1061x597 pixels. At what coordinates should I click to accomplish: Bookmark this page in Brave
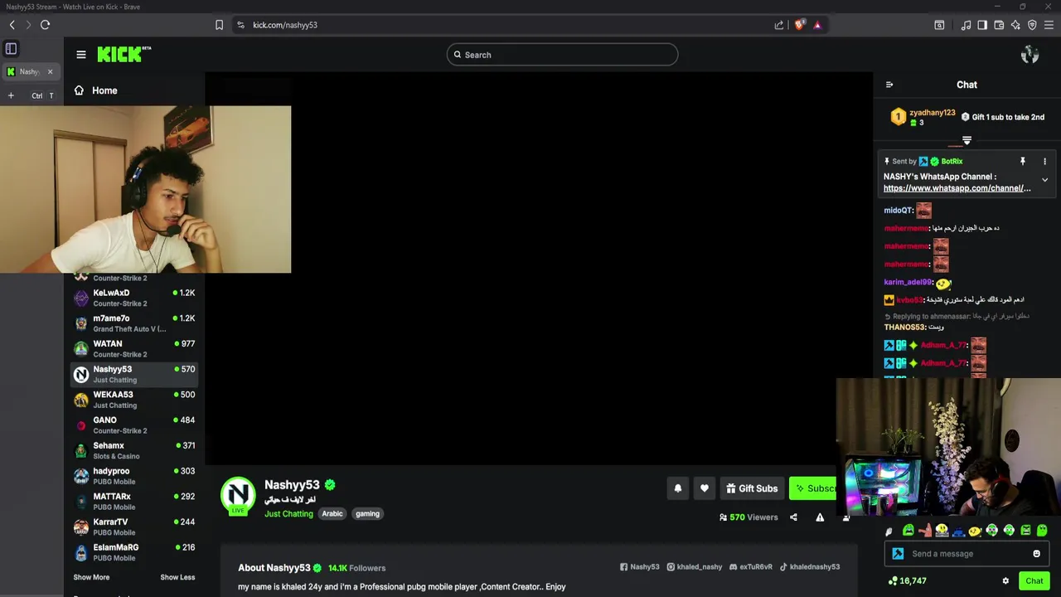pos(219,25)
